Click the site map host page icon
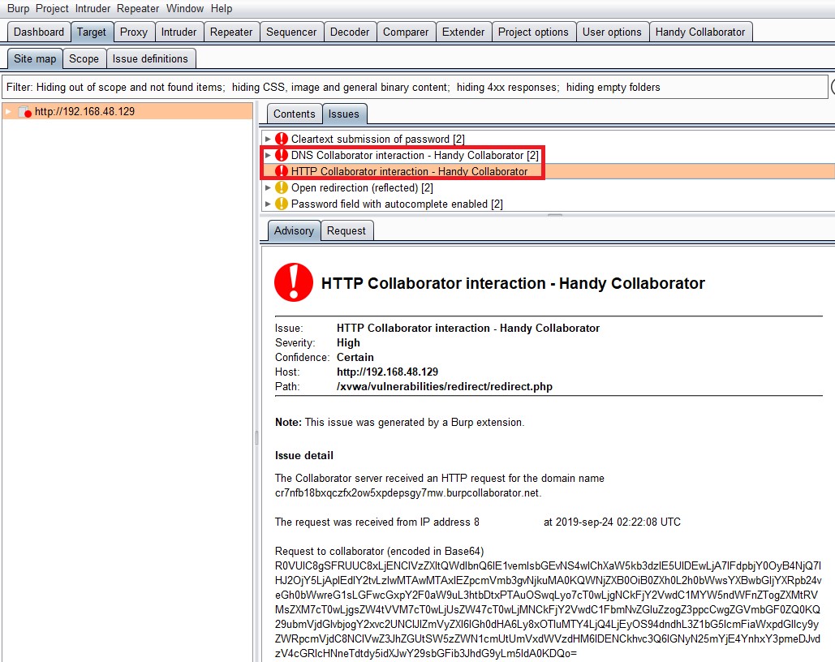Viewport: 835px width, 662px height. 24,112
